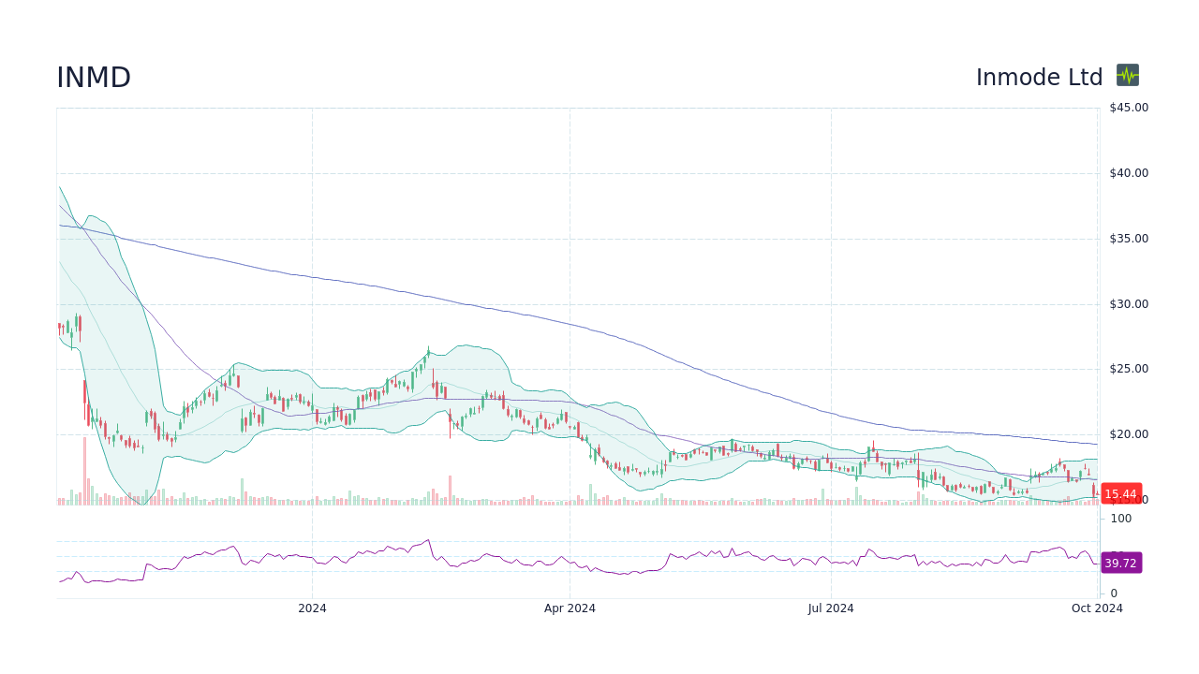Click the 2024 date axis label
Viewport: 1199px width, 674px height.
[312, 608]
